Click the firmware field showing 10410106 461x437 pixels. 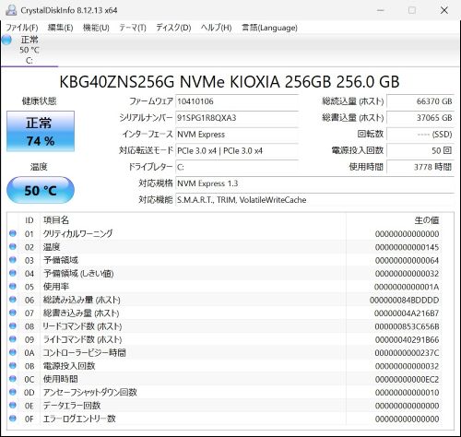(237, 101)
